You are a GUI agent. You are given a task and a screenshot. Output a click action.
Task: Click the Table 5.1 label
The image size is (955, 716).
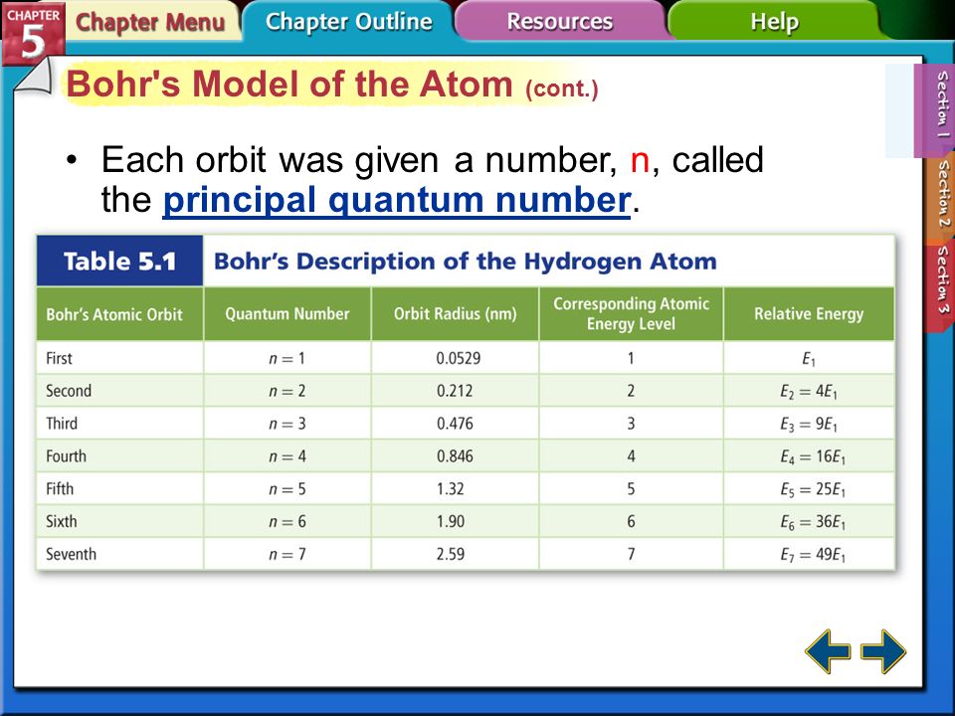[x=120, y=262]
